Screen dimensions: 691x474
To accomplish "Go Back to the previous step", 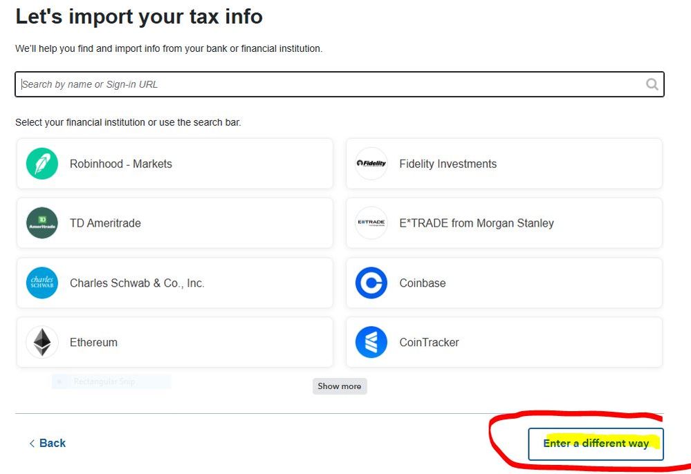I will coord(48,443).
